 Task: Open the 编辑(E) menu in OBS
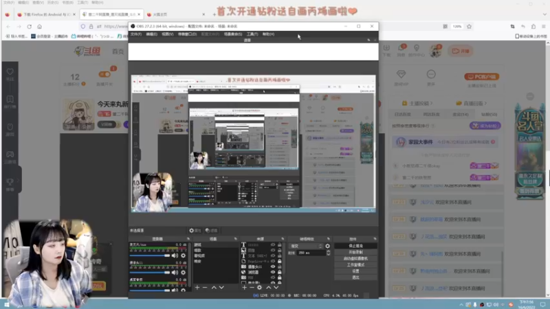[x=151, y=34]
